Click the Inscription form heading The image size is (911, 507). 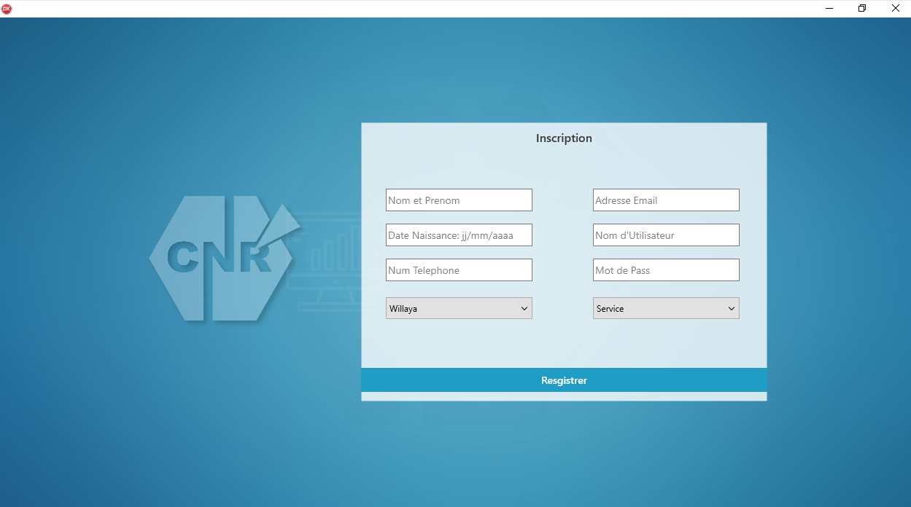pyautogui.click(x=564, y=138)
